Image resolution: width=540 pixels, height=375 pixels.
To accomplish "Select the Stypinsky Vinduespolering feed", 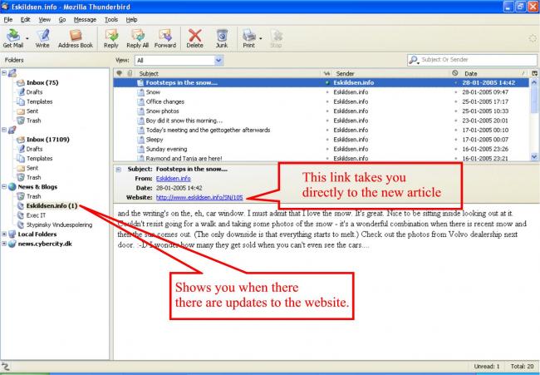I will pos(59,225).
